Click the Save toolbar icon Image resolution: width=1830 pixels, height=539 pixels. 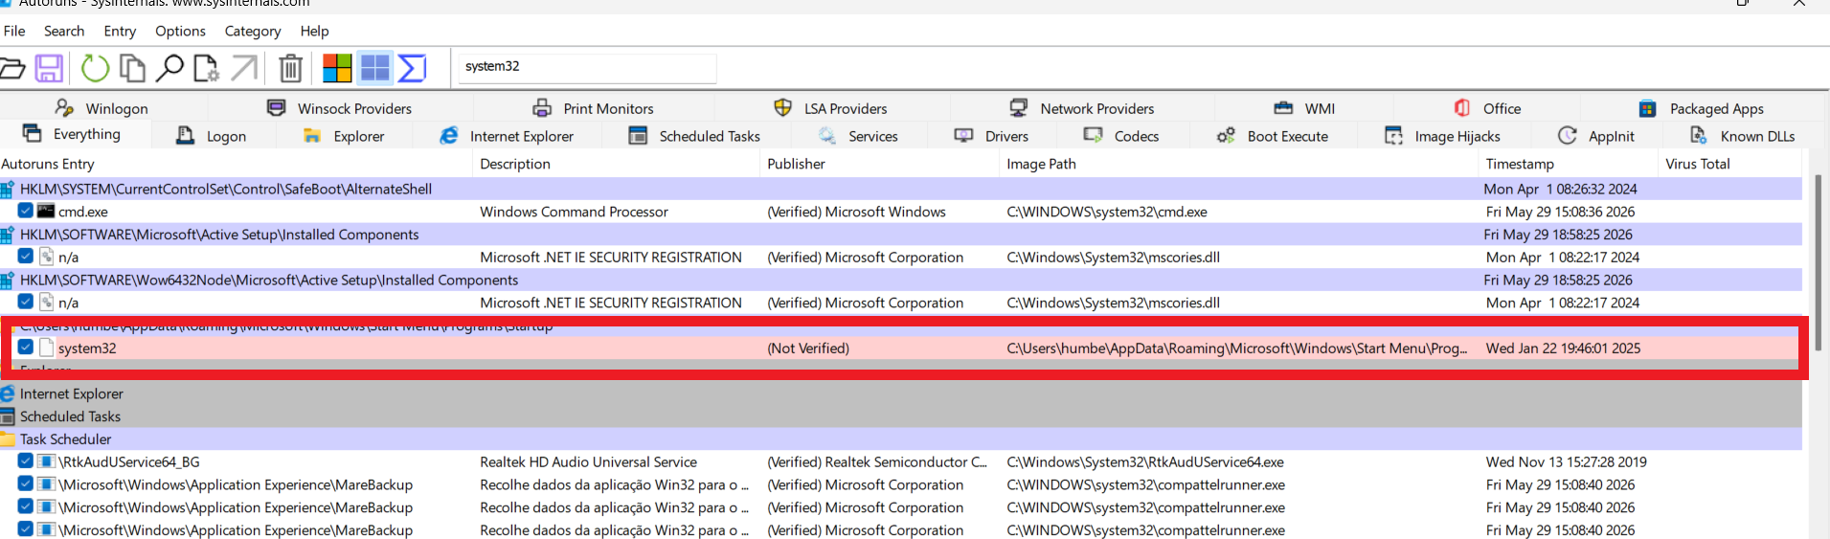(49, 68)
